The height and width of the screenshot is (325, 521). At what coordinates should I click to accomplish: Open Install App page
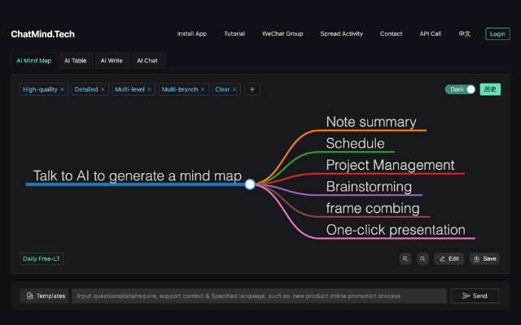point(192,34)
